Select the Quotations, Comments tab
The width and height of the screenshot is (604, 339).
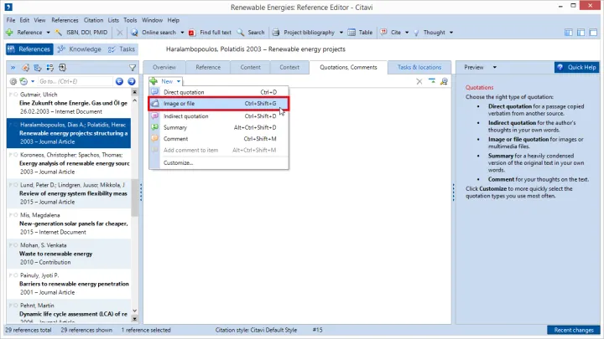pos(348,67)
